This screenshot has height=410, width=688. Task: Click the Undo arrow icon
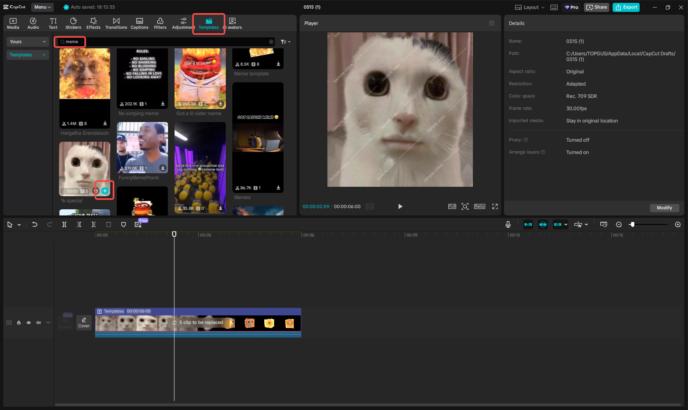[x=35, y=224]
